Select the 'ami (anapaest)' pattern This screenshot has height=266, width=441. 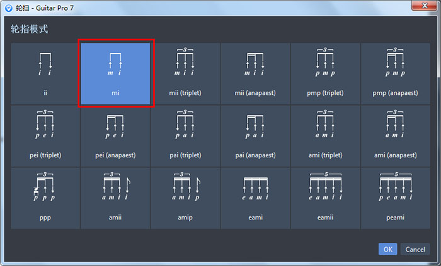pos(395,136)
